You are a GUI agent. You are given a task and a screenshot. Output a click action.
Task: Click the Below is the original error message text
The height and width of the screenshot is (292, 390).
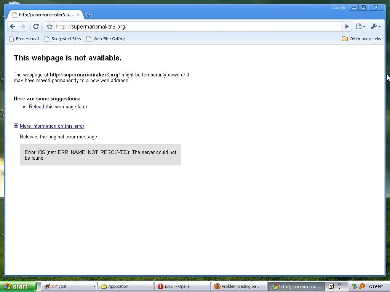(58, 137)
